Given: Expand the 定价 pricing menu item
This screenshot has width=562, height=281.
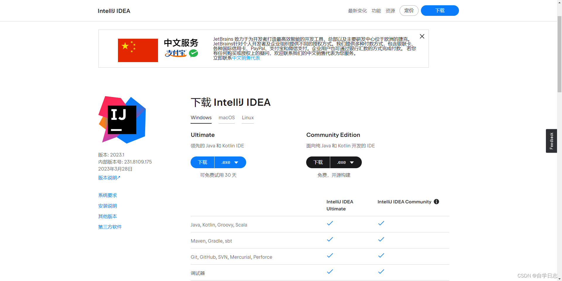Looking at the screenshot, I should point(409,11).
